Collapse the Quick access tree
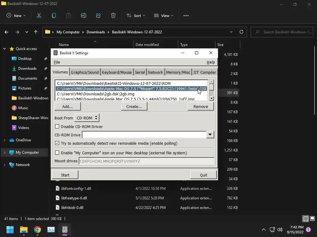317x237 pixels. pos(4,49)
